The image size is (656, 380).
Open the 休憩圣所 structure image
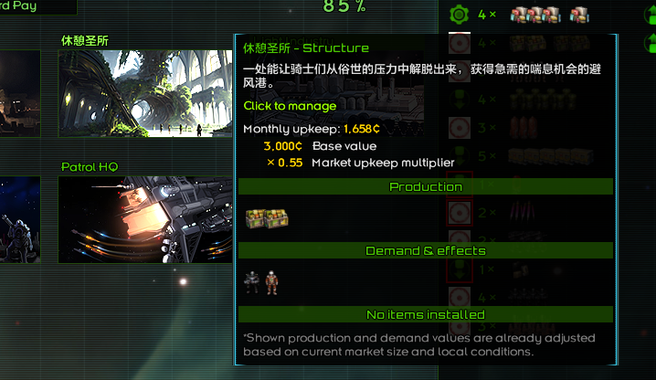[x=145, y=94]
